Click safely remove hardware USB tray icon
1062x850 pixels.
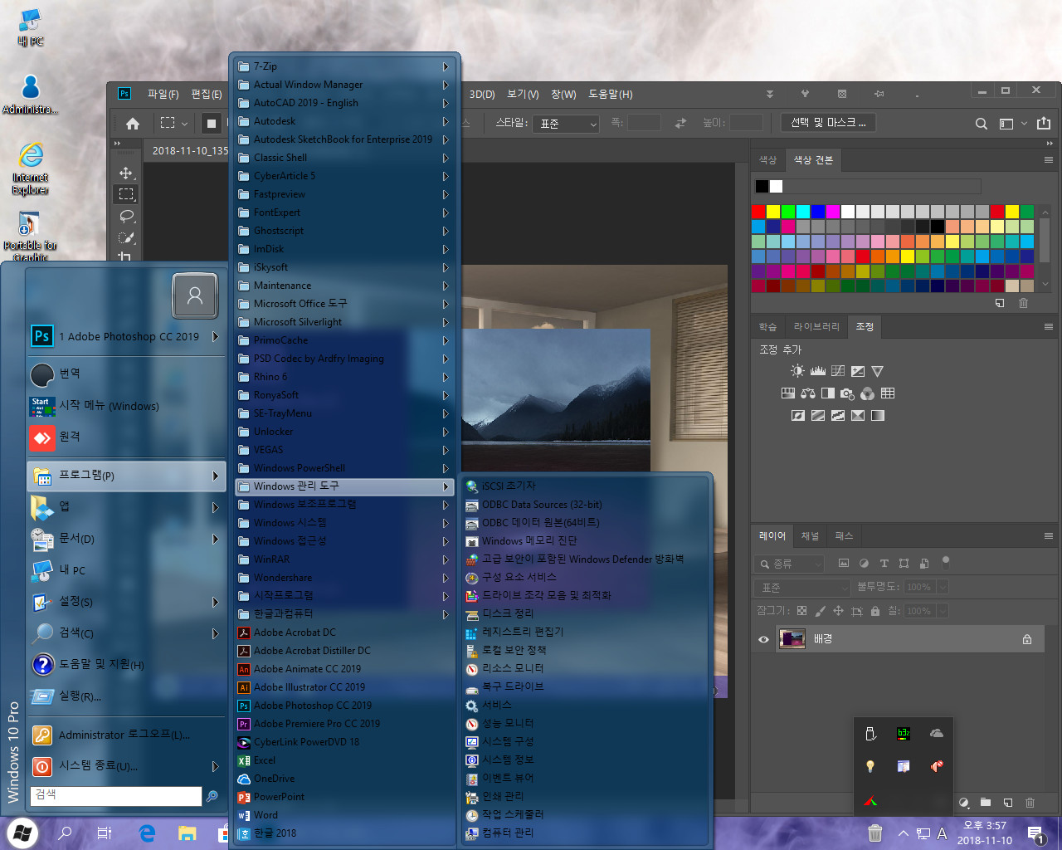tap(870, 733)
